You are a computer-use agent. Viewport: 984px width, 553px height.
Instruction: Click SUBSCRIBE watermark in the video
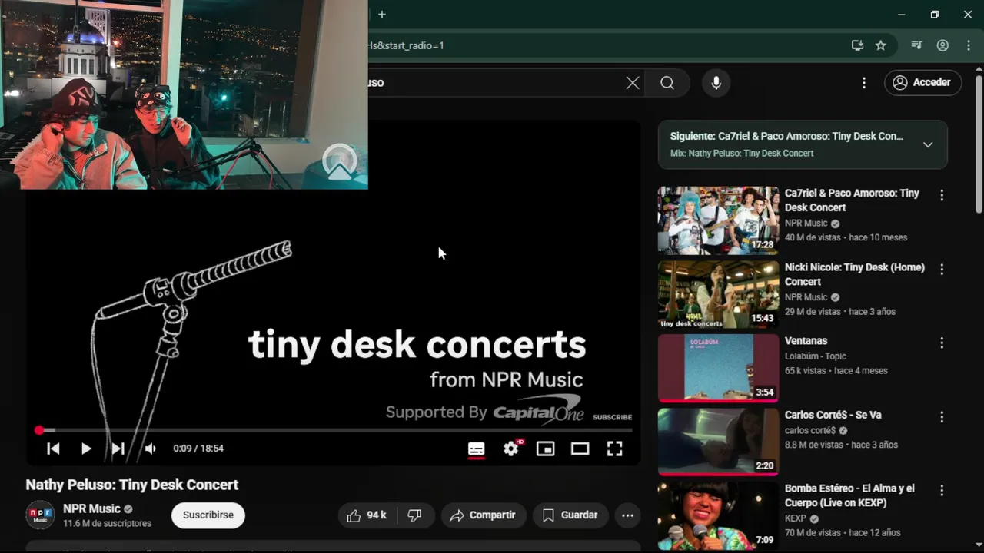(x=612, y=417)
